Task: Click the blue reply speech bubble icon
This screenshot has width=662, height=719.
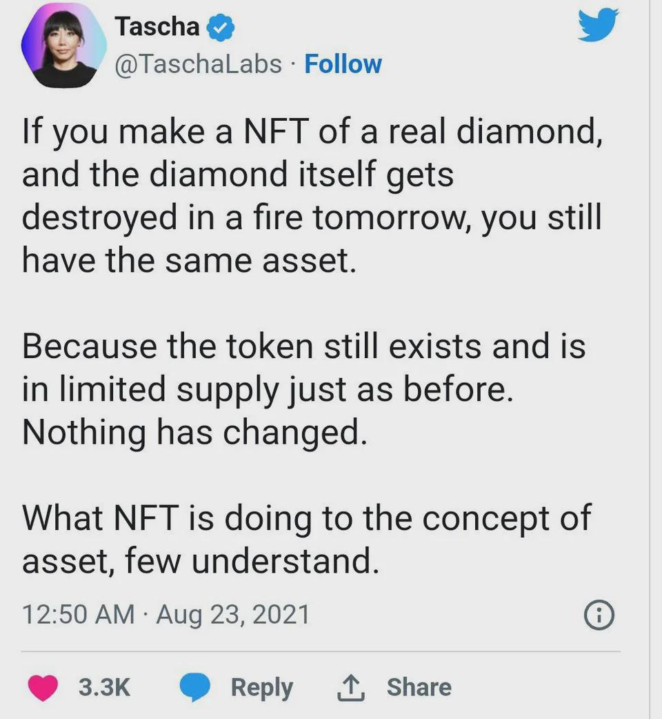Action: point(195,687)
